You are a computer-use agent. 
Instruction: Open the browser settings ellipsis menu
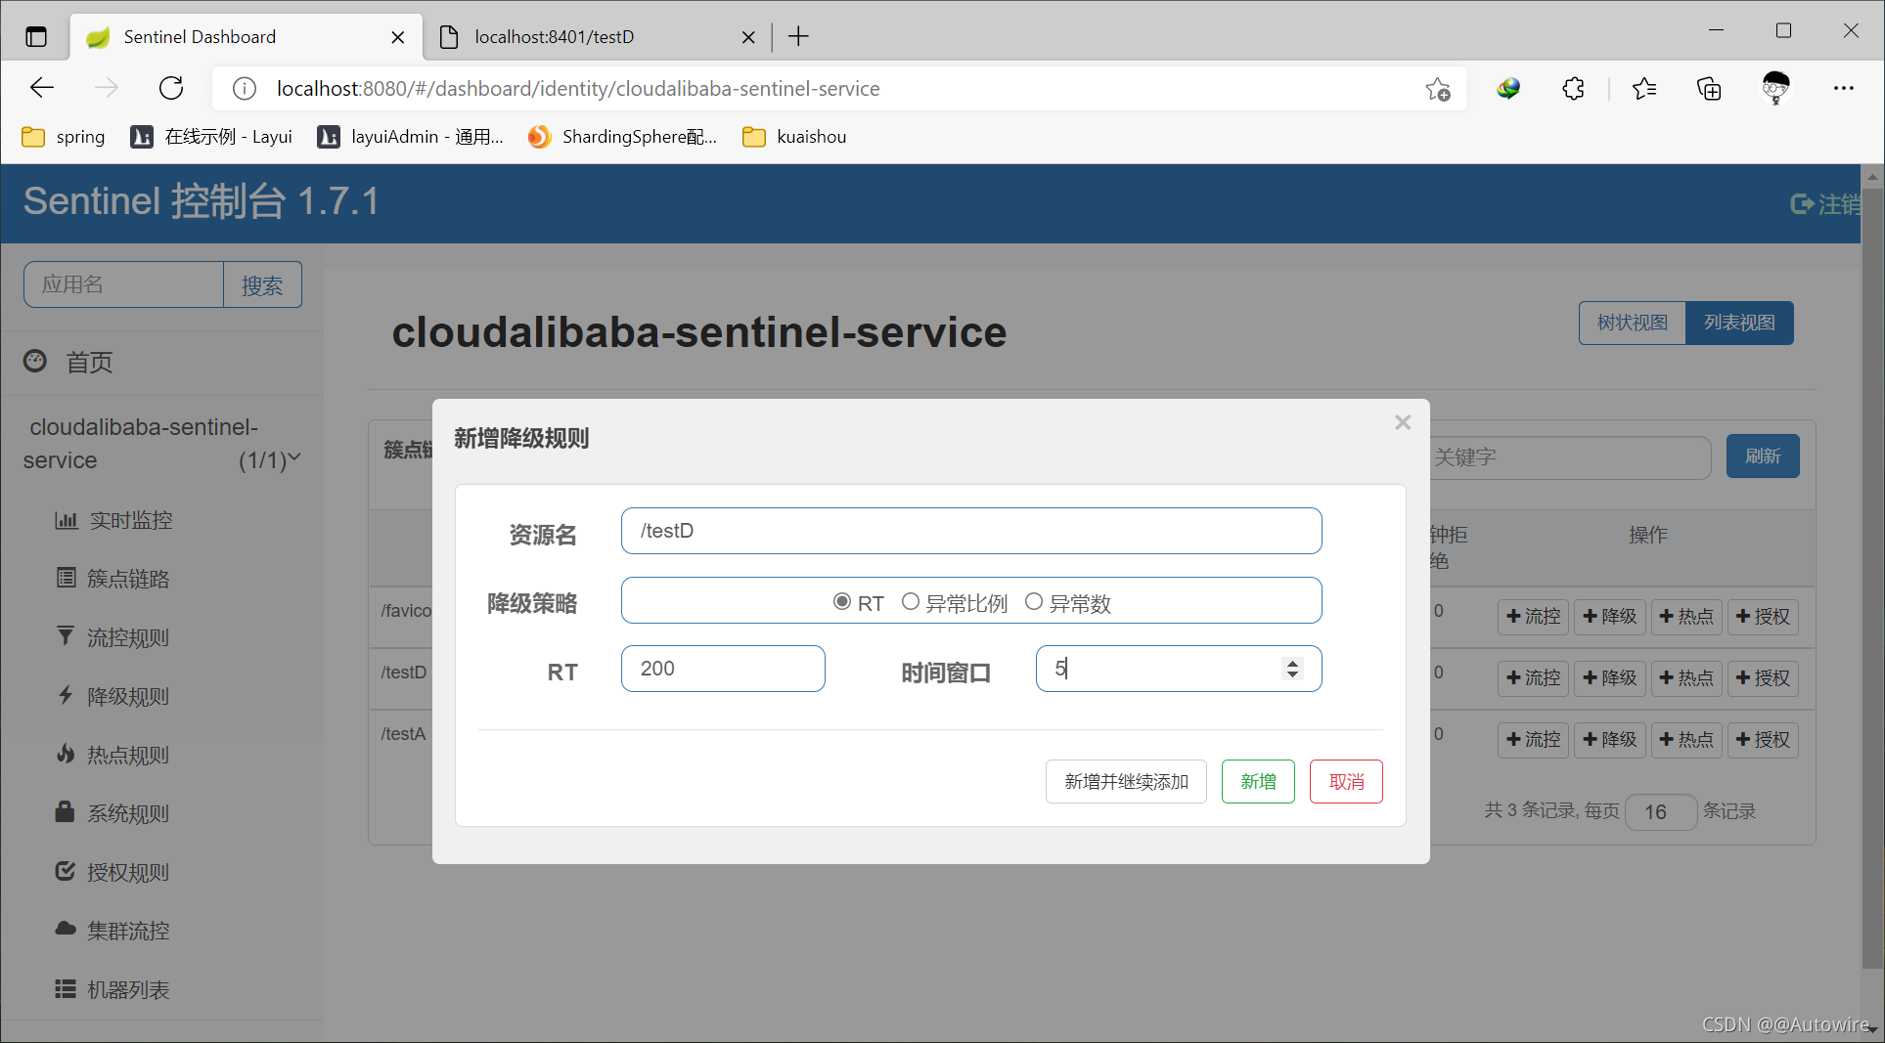point(1844,88)
